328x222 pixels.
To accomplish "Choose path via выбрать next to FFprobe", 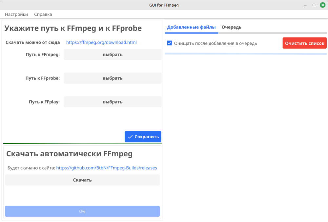I will [x=113, y=78].
